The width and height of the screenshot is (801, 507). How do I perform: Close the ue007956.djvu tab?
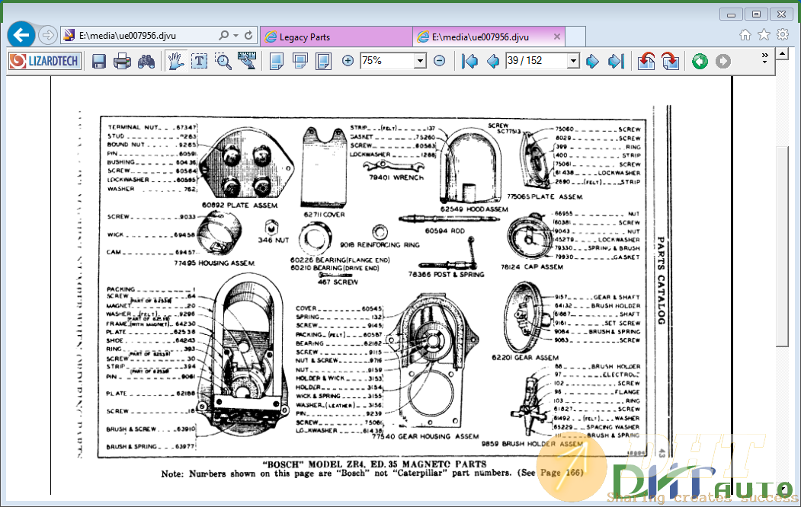click(557, 37)
